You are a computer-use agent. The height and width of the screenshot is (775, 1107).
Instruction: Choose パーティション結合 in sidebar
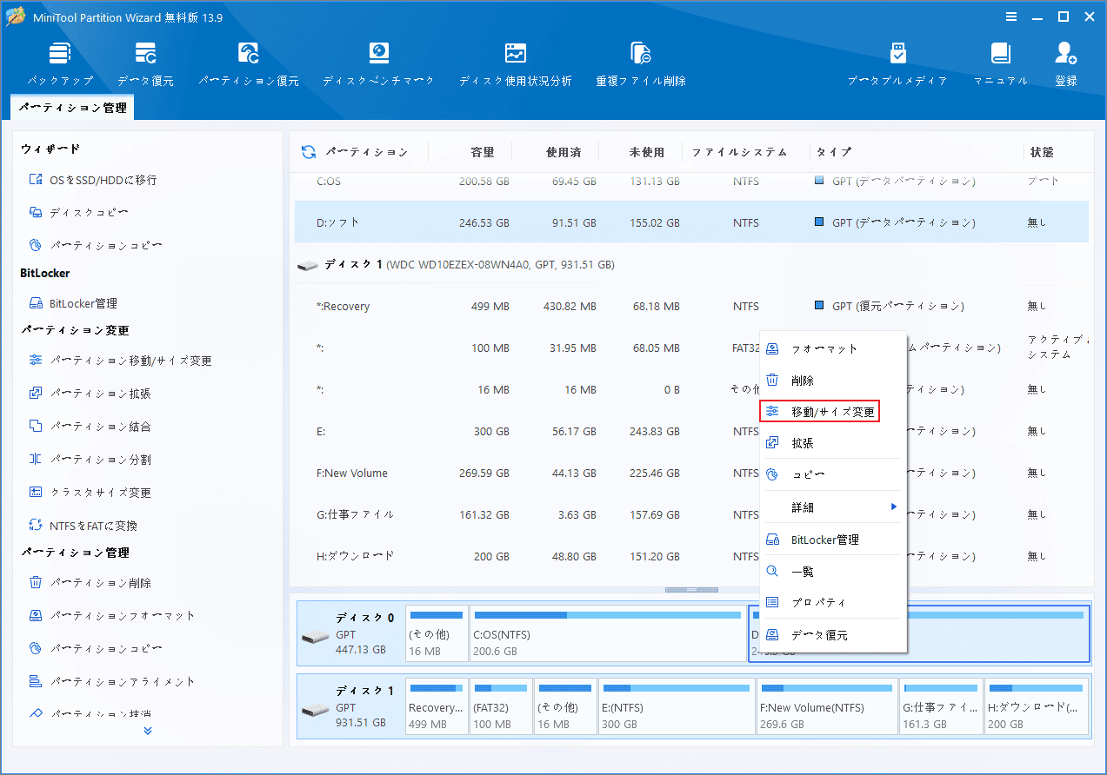click(x=90, y=427)
